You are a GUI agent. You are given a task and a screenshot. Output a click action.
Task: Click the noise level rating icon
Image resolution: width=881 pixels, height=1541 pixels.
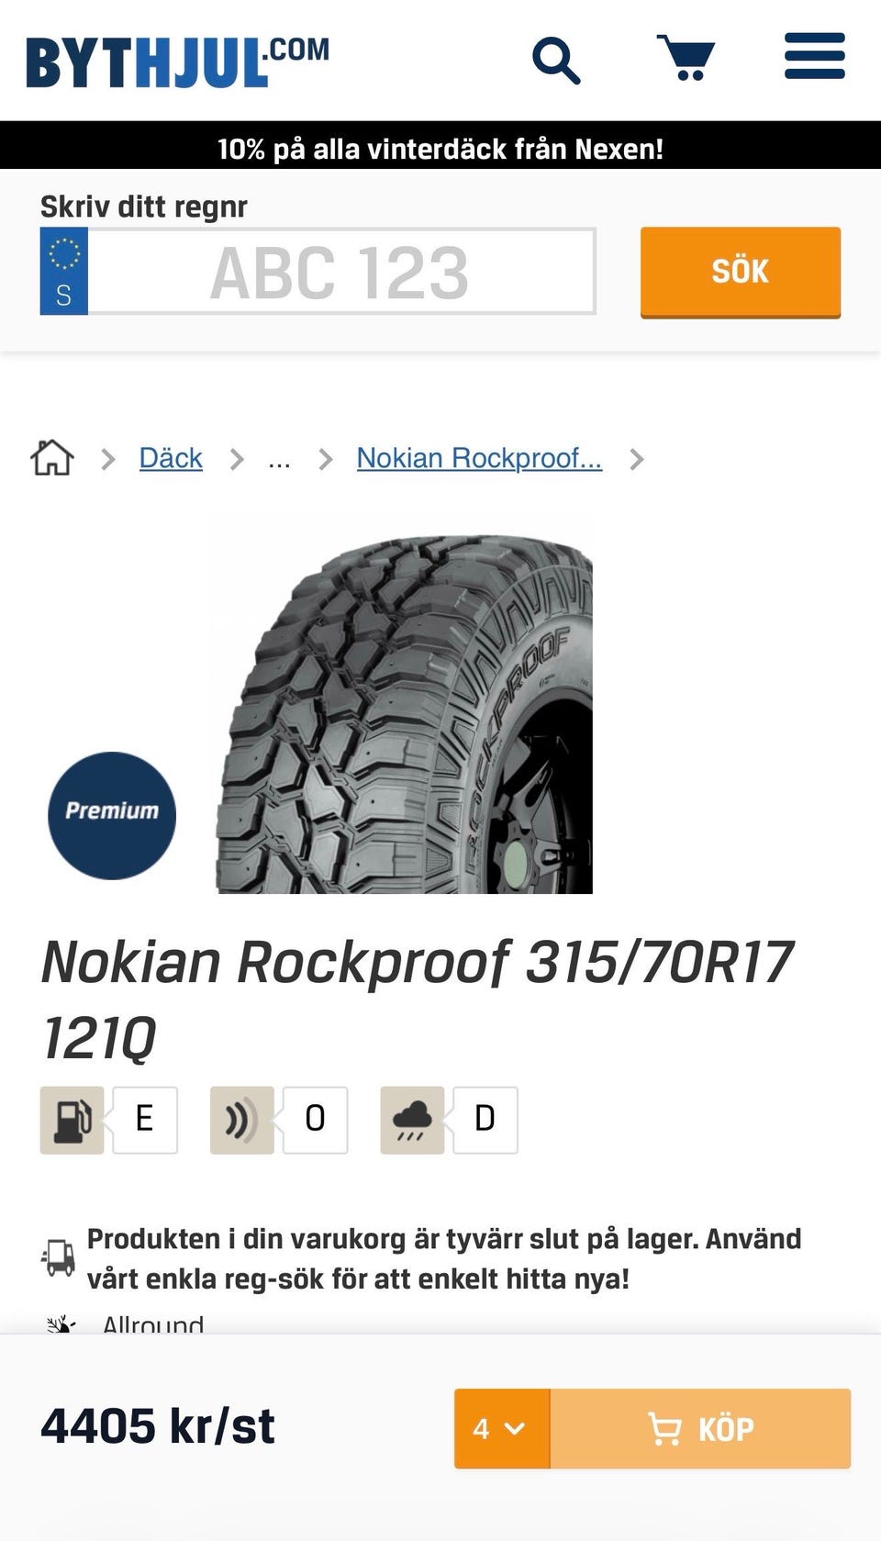[x=242, y=1120]
